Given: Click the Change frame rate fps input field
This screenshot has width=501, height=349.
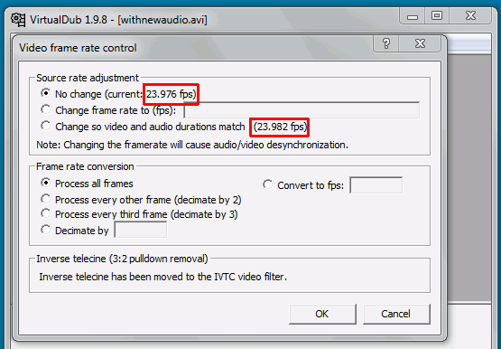Looking at the screenshot, I should pos(302,110).
